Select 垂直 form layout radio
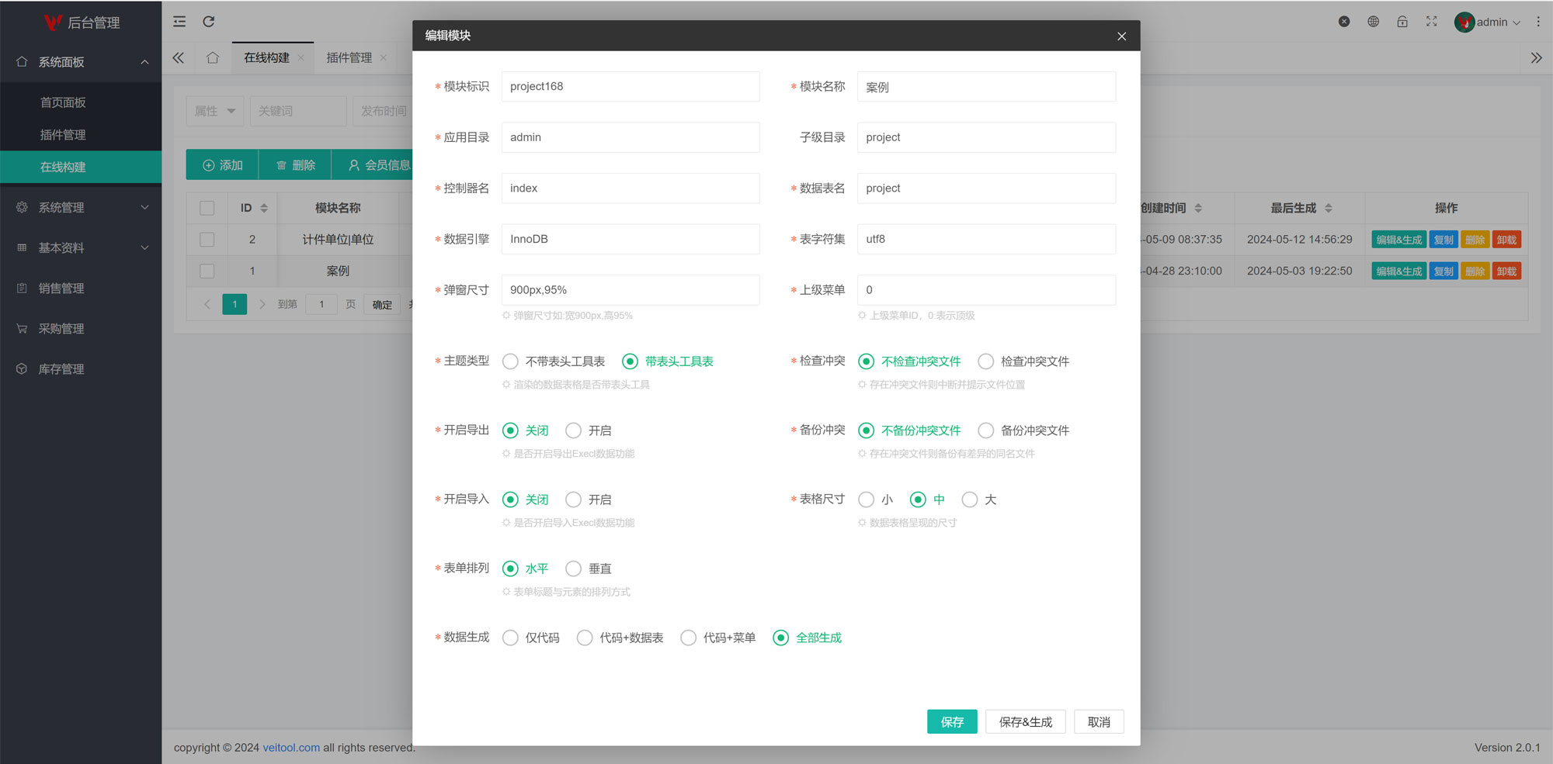 (x=574, y=569)
